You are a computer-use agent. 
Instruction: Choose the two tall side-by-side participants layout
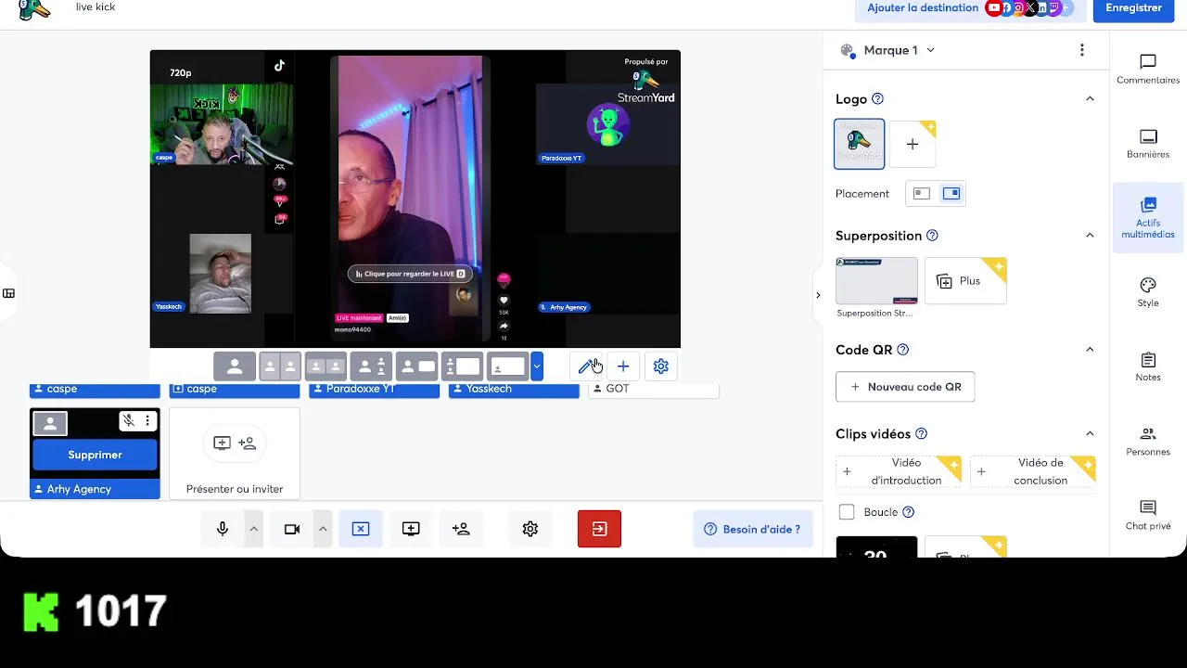pos(280,366)
